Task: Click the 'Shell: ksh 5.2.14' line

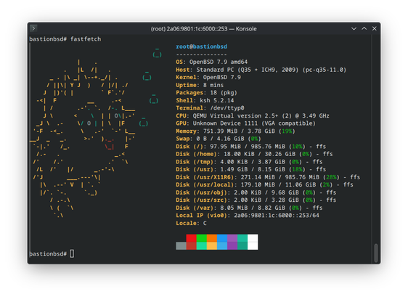Action: click(x=205, y=100)
